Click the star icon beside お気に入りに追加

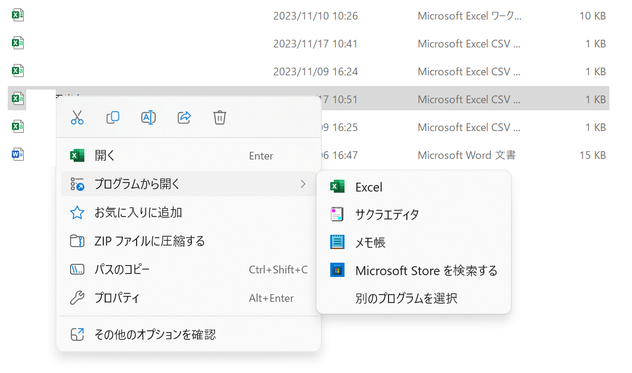pyautogui.click(x=77, y=212)
